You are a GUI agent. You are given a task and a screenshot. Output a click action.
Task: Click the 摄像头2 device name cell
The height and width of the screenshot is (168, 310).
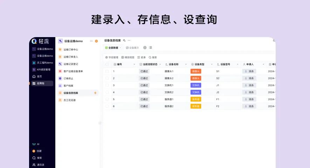coord(169,78)
